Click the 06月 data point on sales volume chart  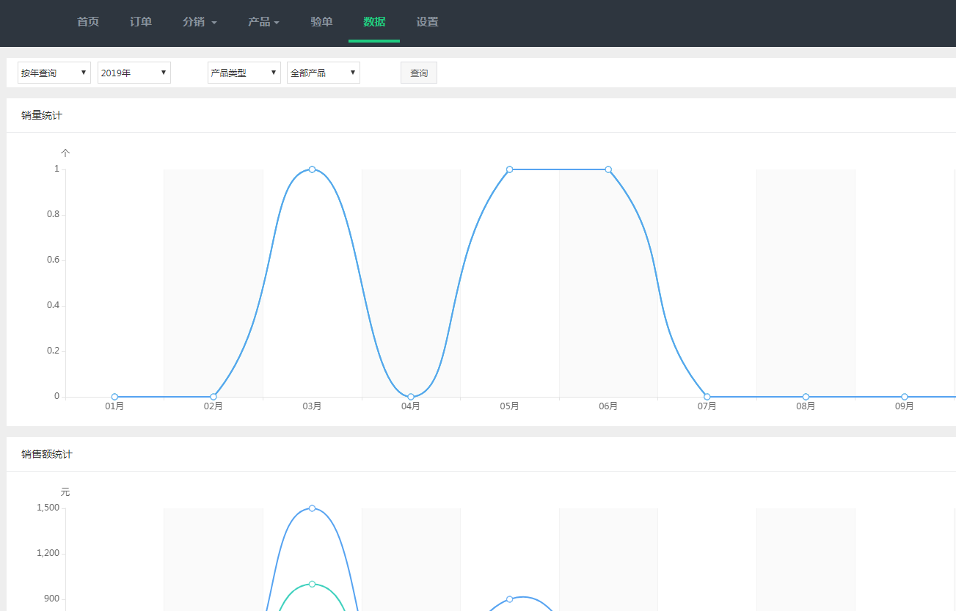pyautogui.click(x=608, y=169)
